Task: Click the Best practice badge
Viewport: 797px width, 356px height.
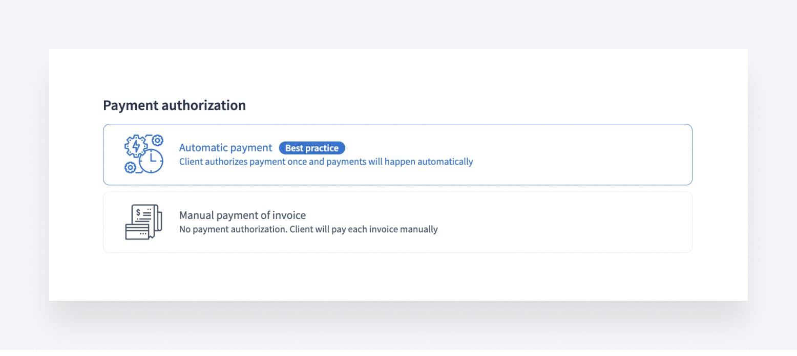Action: pyautogui.click(x=312, y=148)
